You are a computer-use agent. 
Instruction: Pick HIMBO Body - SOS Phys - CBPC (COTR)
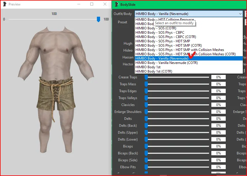point(189,37)
